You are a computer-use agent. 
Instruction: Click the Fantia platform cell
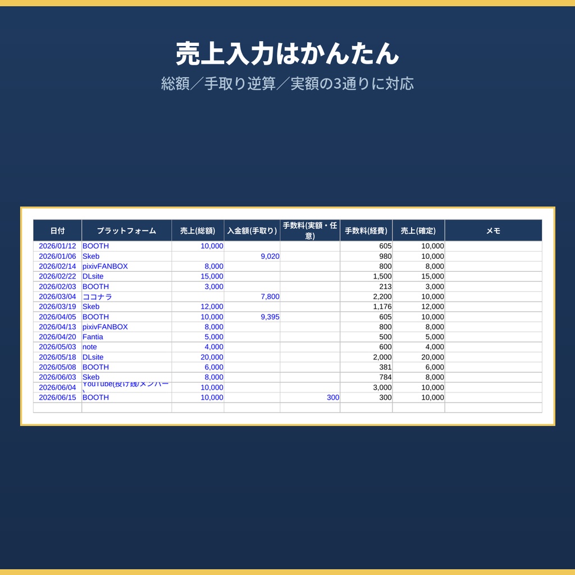click(126, 337)
